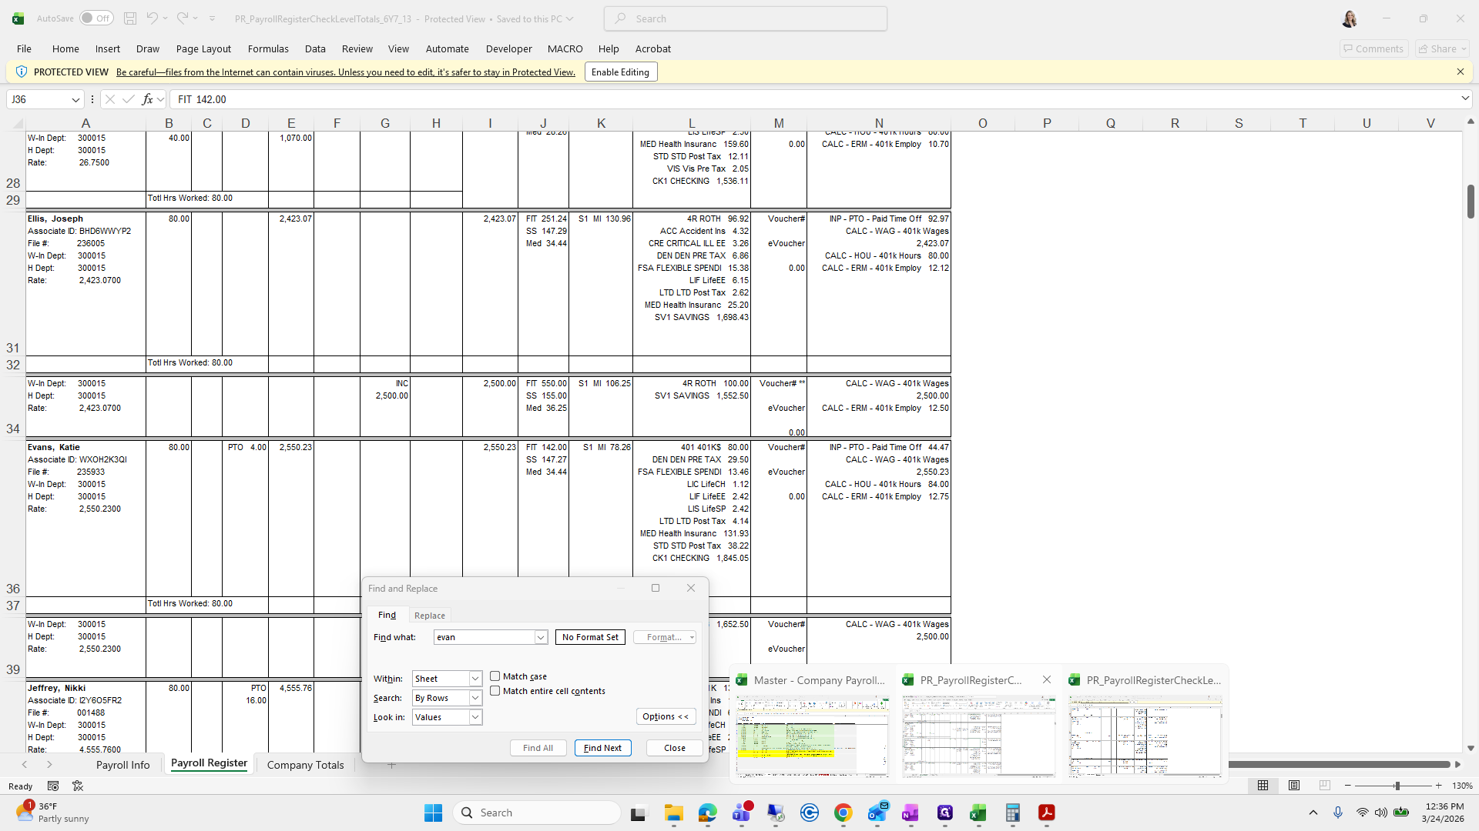Enable the Match case checkbox
Viewport: 1479px width, 831px height.
tap(495, 676)
